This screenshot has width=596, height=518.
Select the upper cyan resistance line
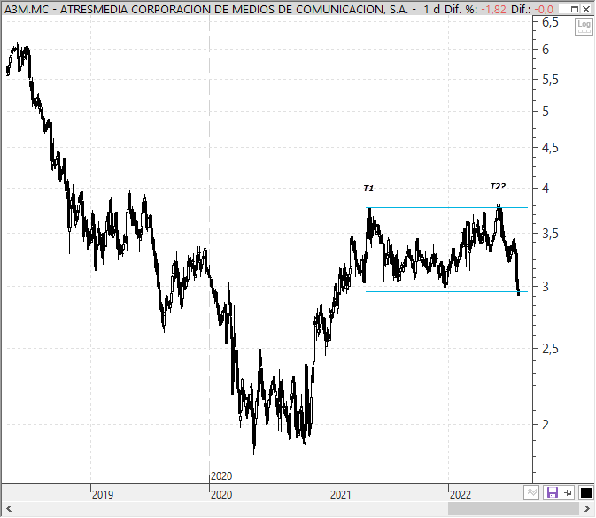pyautogui.click(x=446, y=208)
